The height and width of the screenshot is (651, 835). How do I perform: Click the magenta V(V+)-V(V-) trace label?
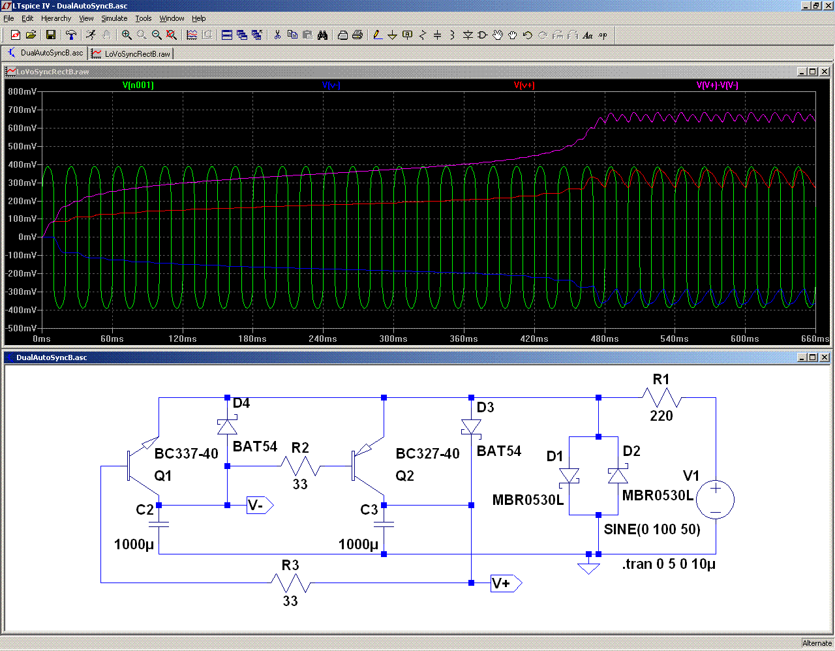click(x=717, y=85)
